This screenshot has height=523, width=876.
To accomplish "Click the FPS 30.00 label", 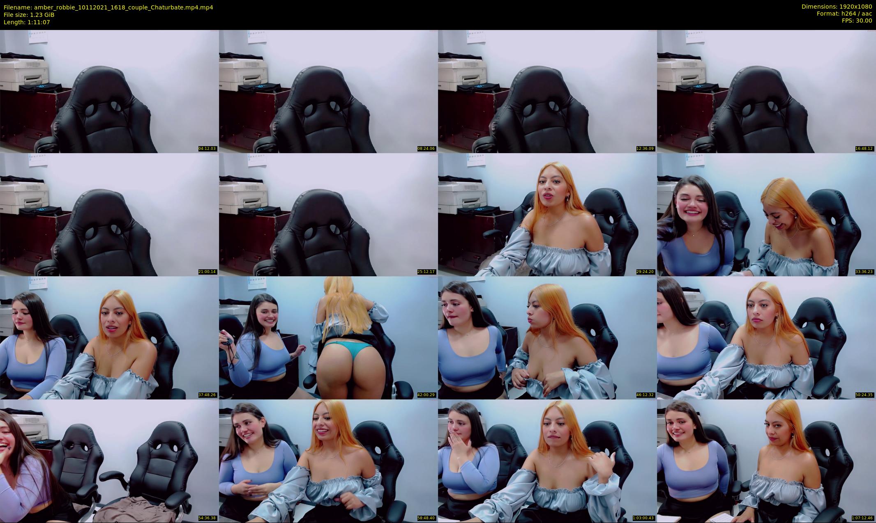I will (x=857, y=21).
